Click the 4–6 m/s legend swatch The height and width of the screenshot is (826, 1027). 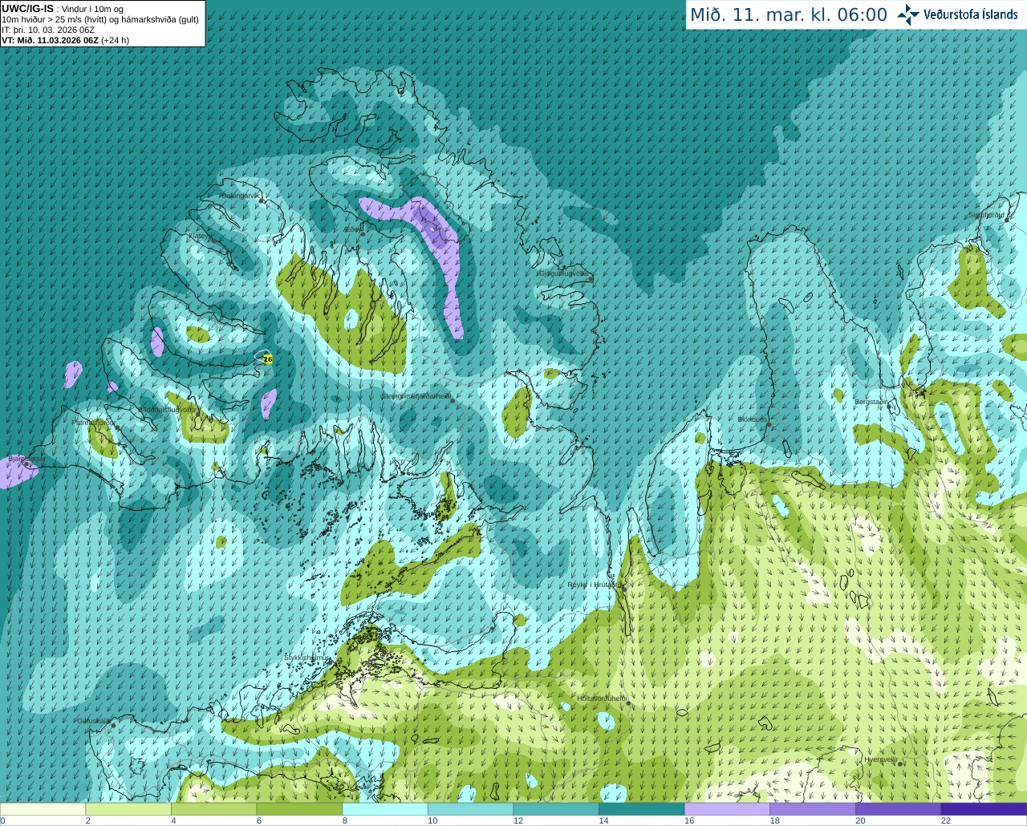(214, 809)
